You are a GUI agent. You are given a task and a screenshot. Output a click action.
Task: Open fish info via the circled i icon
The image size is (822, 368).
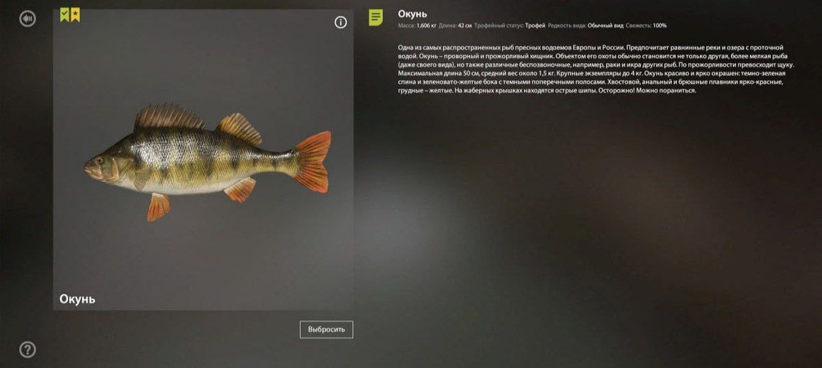(340, 23)
